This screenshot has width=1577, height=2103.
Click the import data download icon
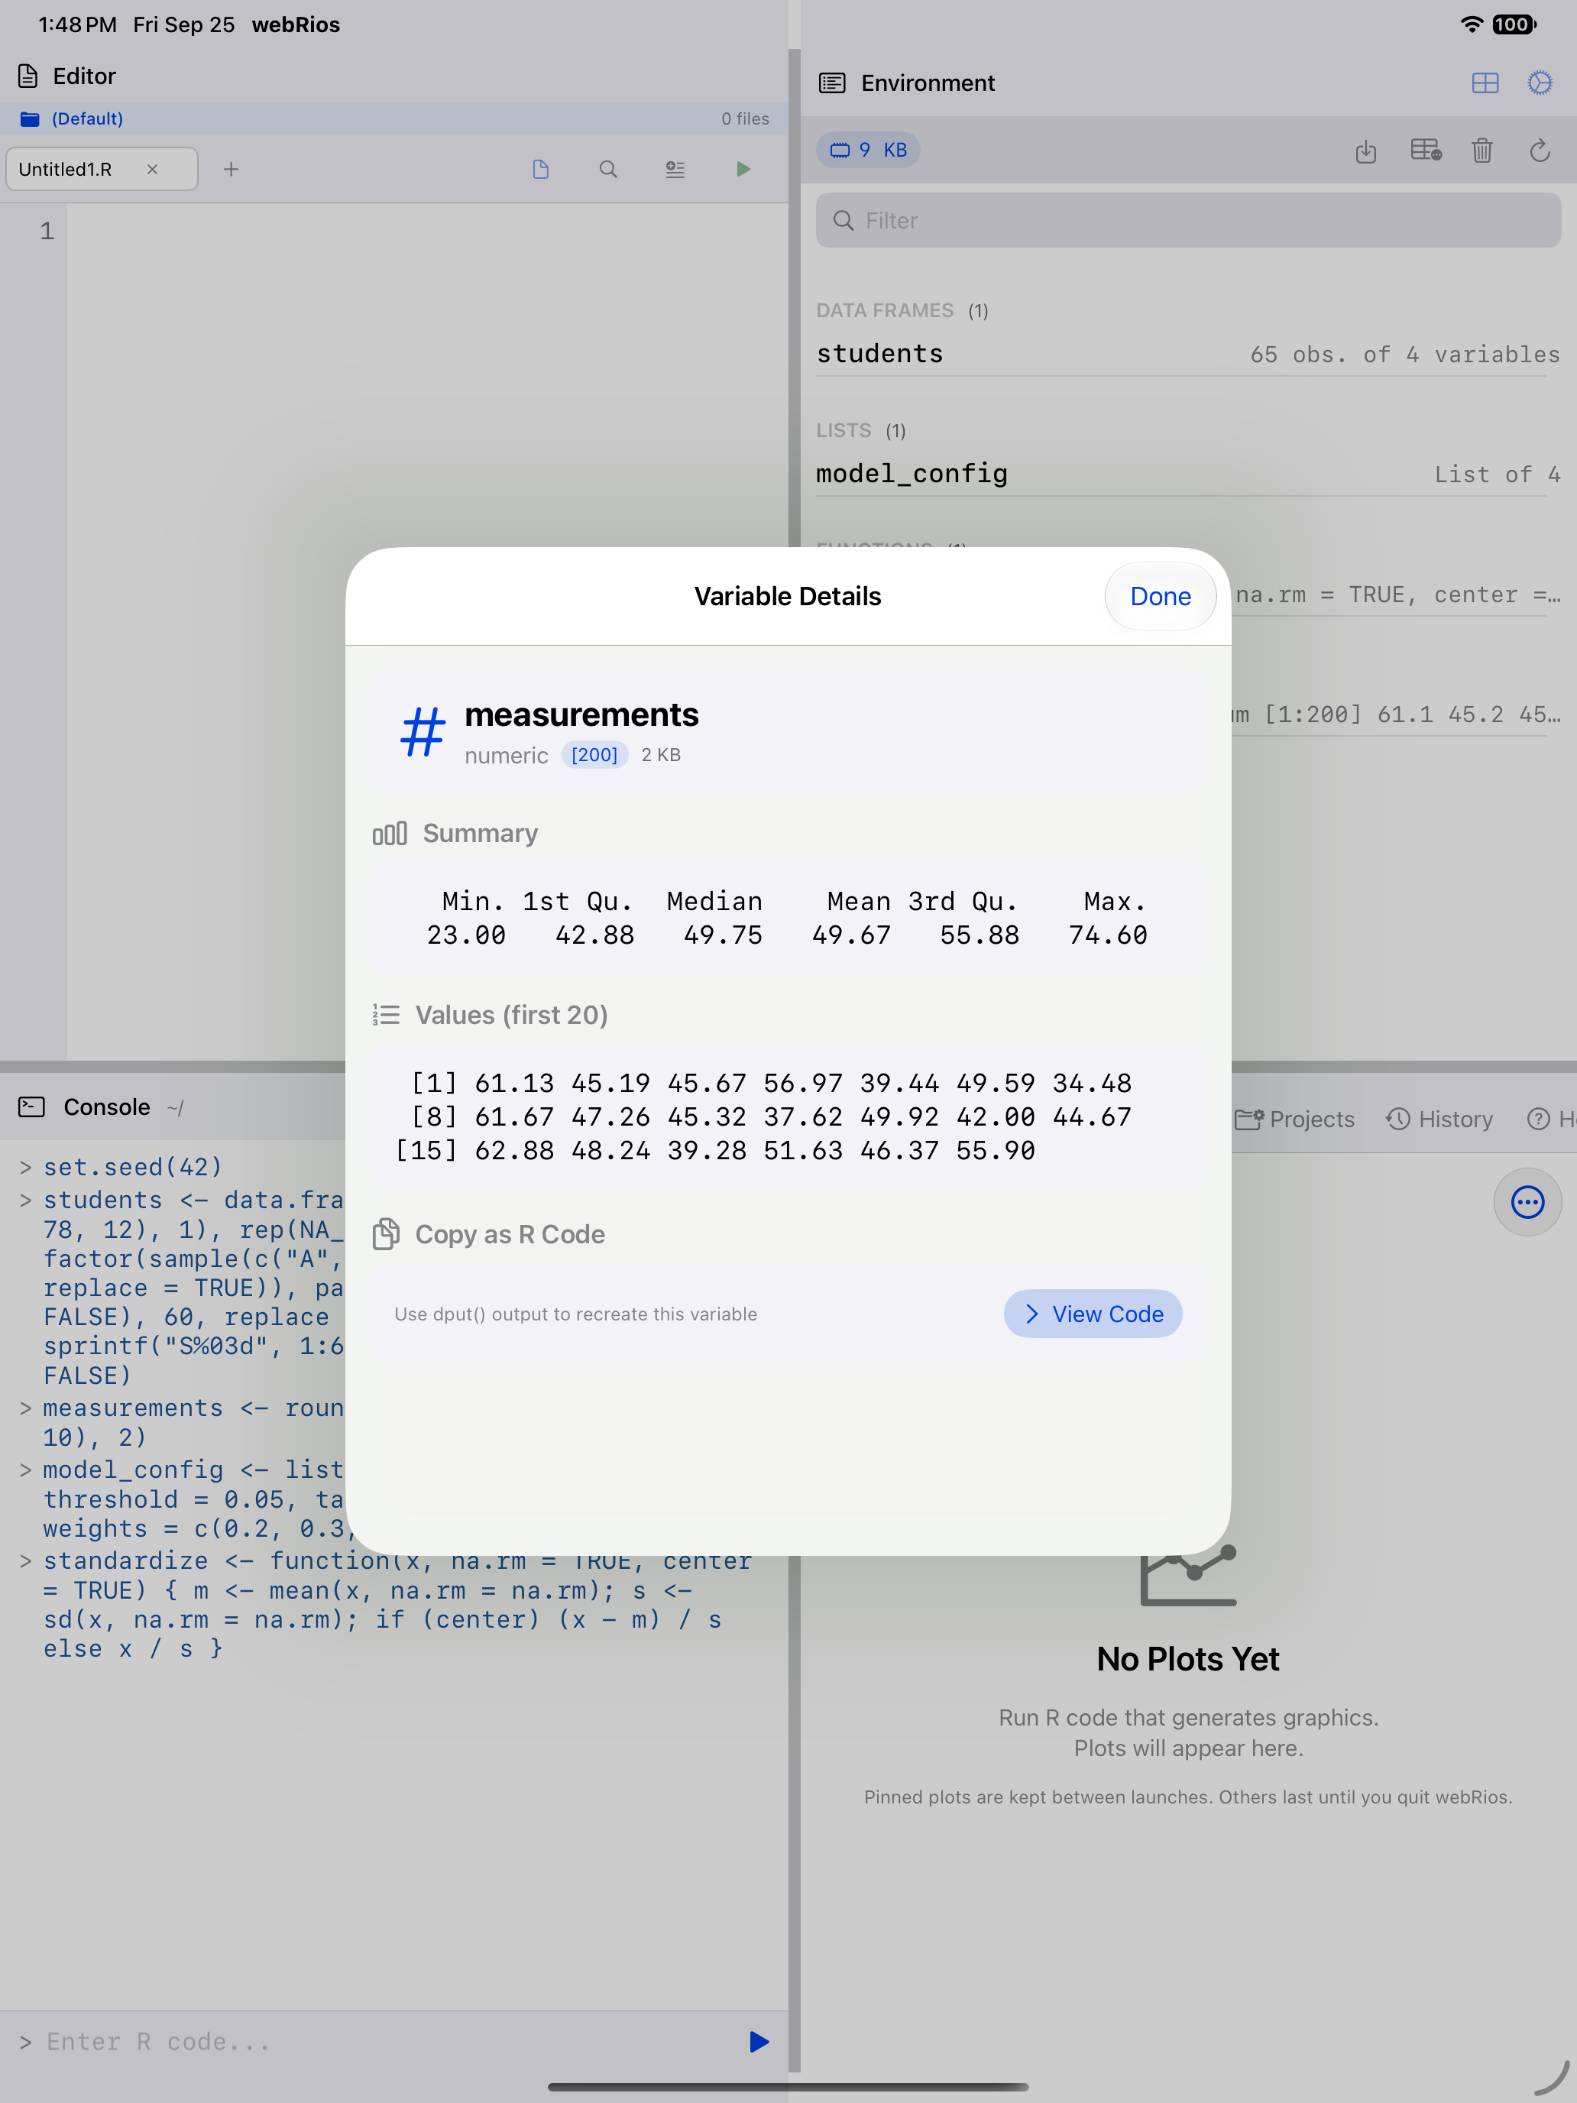[1366, 151]
